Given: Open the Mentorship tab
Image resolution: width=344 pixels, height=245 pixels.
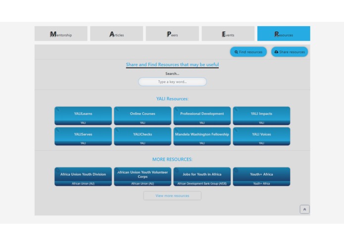Looking at the screenshot, I should coord(61,34).
